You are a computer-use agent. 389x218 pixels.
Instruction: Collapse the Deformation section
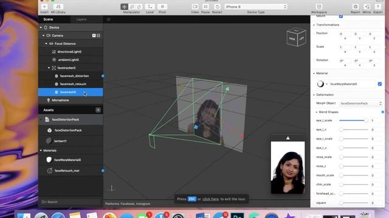click(314, 95)
